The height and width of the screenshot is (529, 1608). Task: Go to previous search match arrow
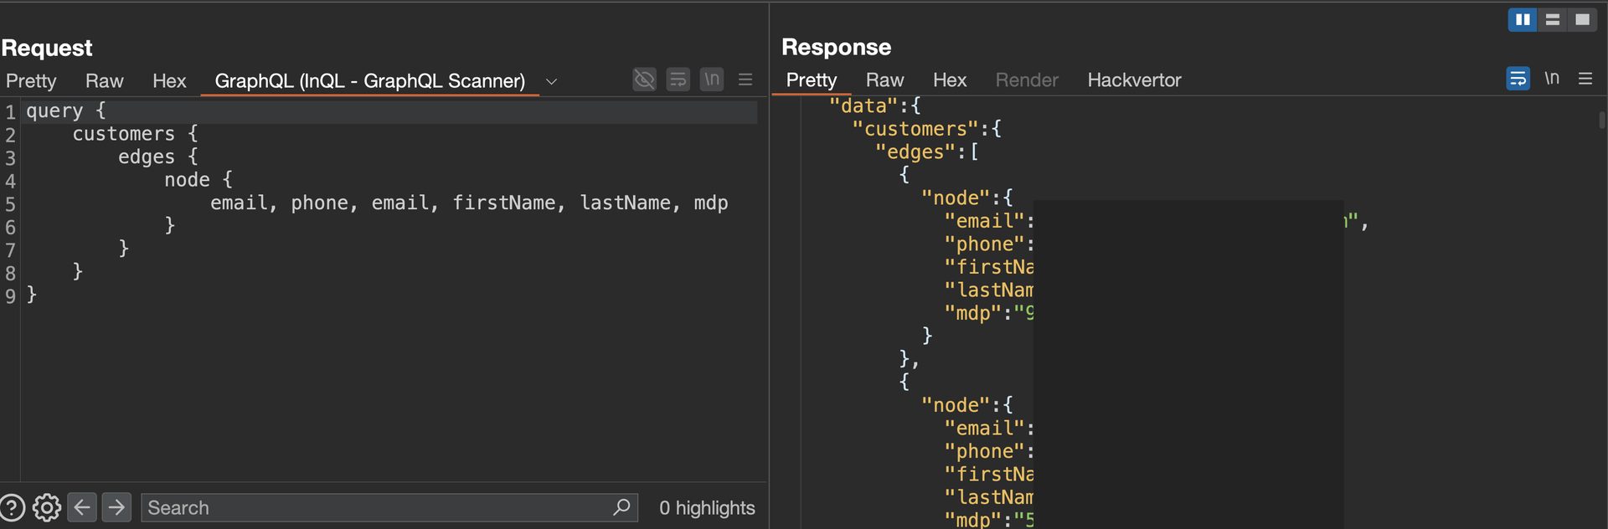(82, 507)
